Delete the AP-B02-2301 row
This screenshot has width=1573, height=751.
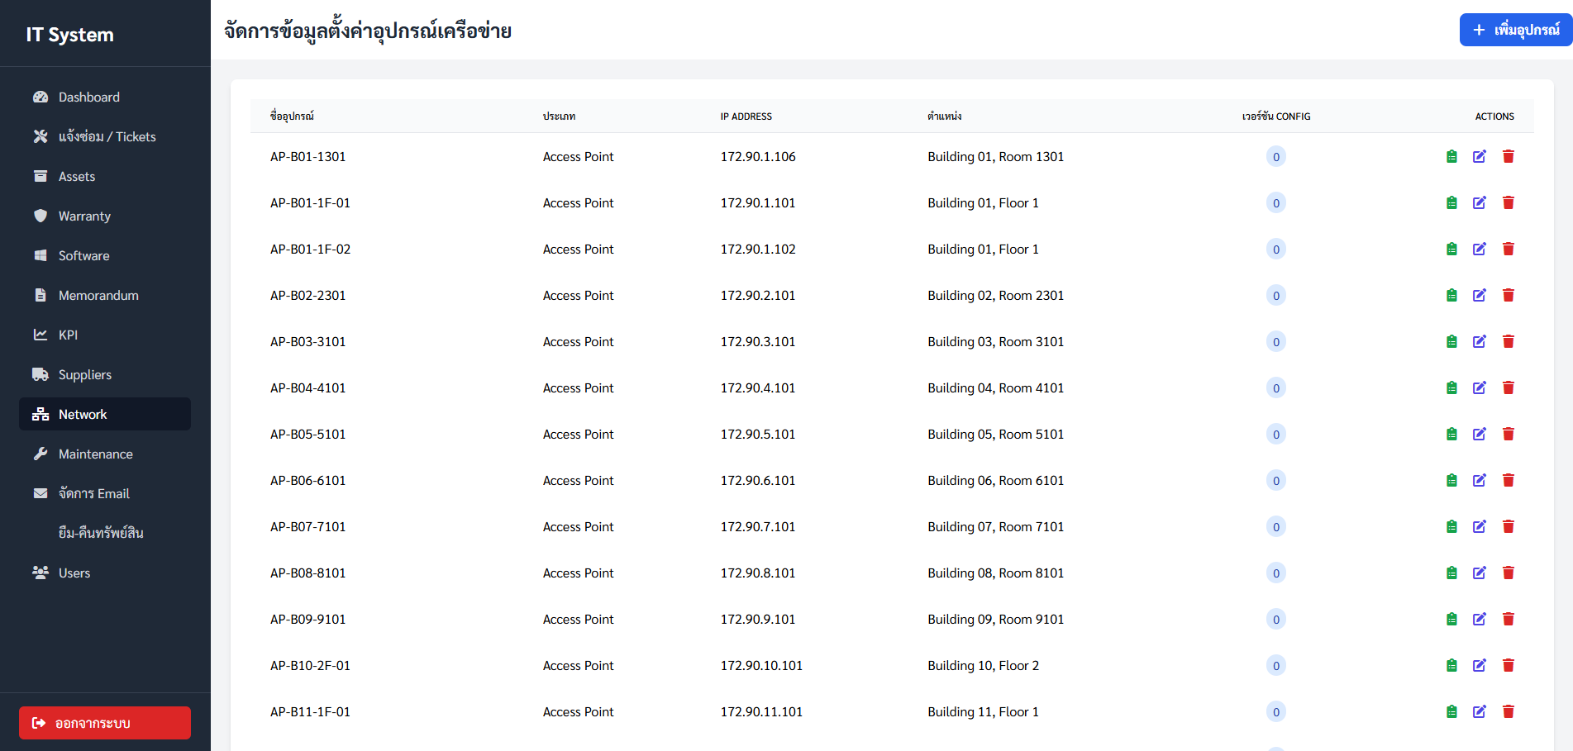coord(1509,295)
